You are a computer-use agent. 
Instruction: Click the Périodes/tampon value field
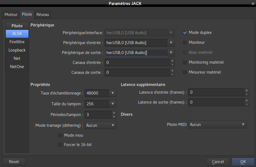click(x=98, y=115)
